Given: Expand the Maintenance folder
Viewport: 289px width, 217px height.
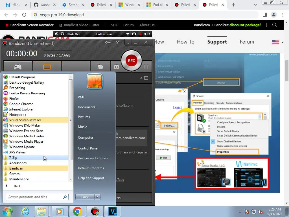Looking at the screenshot, I should pyautogui.click(x=36, y=179).
